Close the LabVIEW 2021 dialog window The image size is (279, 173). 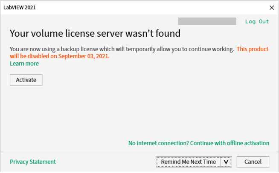tap(272, 8)
